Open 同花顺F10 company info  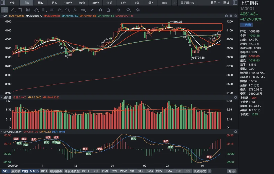click(187, 3)
